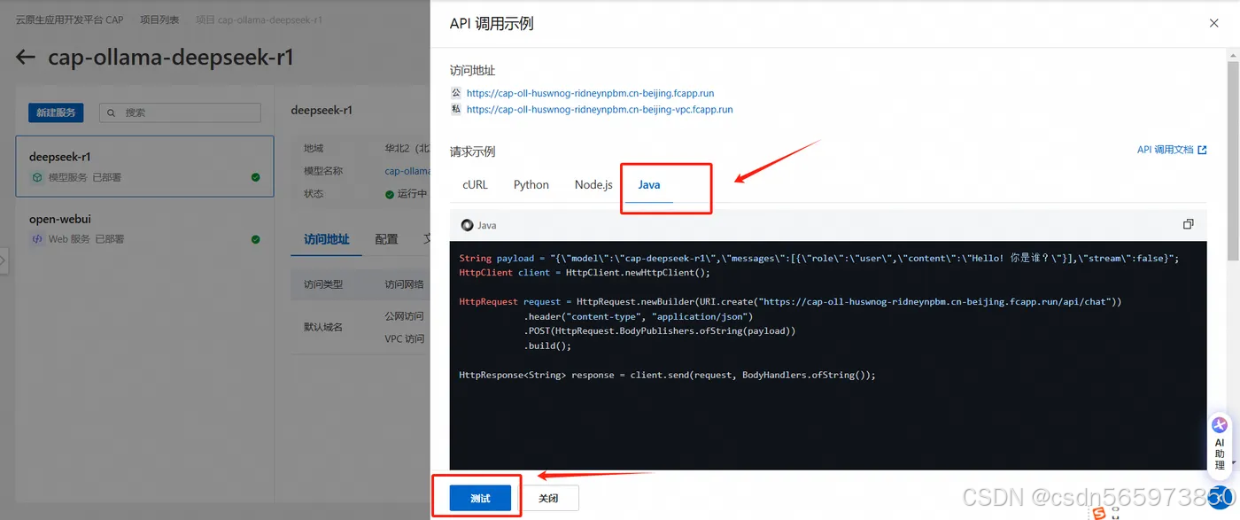Viewport: 1240px width, 520px height.
Task: Click the deepseek-r1 green status check icon
Action: click(x=256, y=177)
